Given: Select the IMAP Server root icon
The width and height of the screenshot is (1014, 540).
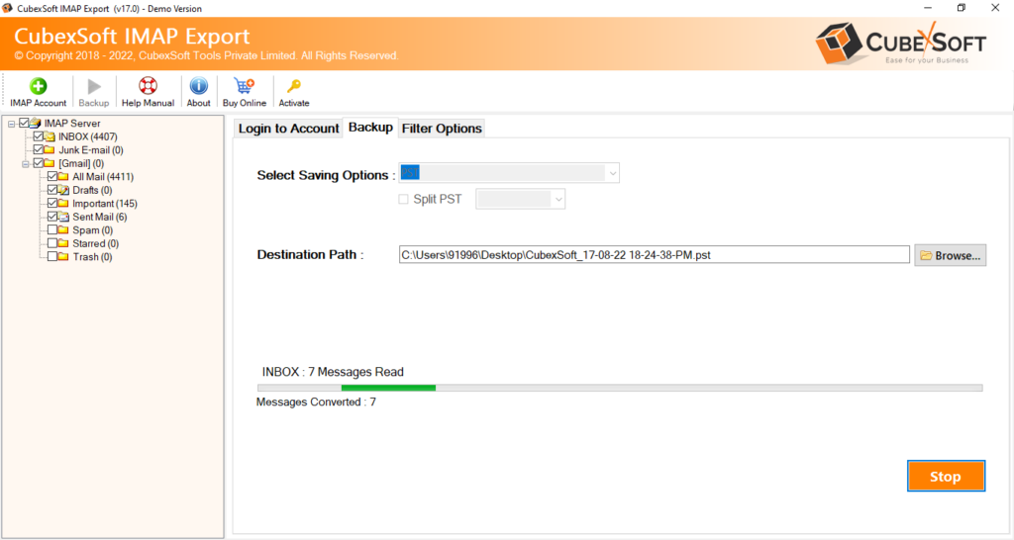Looking at the screenshot, I should tap(36, 123).
